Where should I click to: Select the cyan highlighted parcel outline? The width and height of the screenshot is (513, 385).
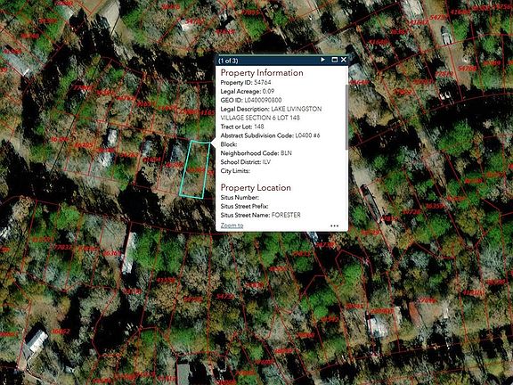point(195,169)
